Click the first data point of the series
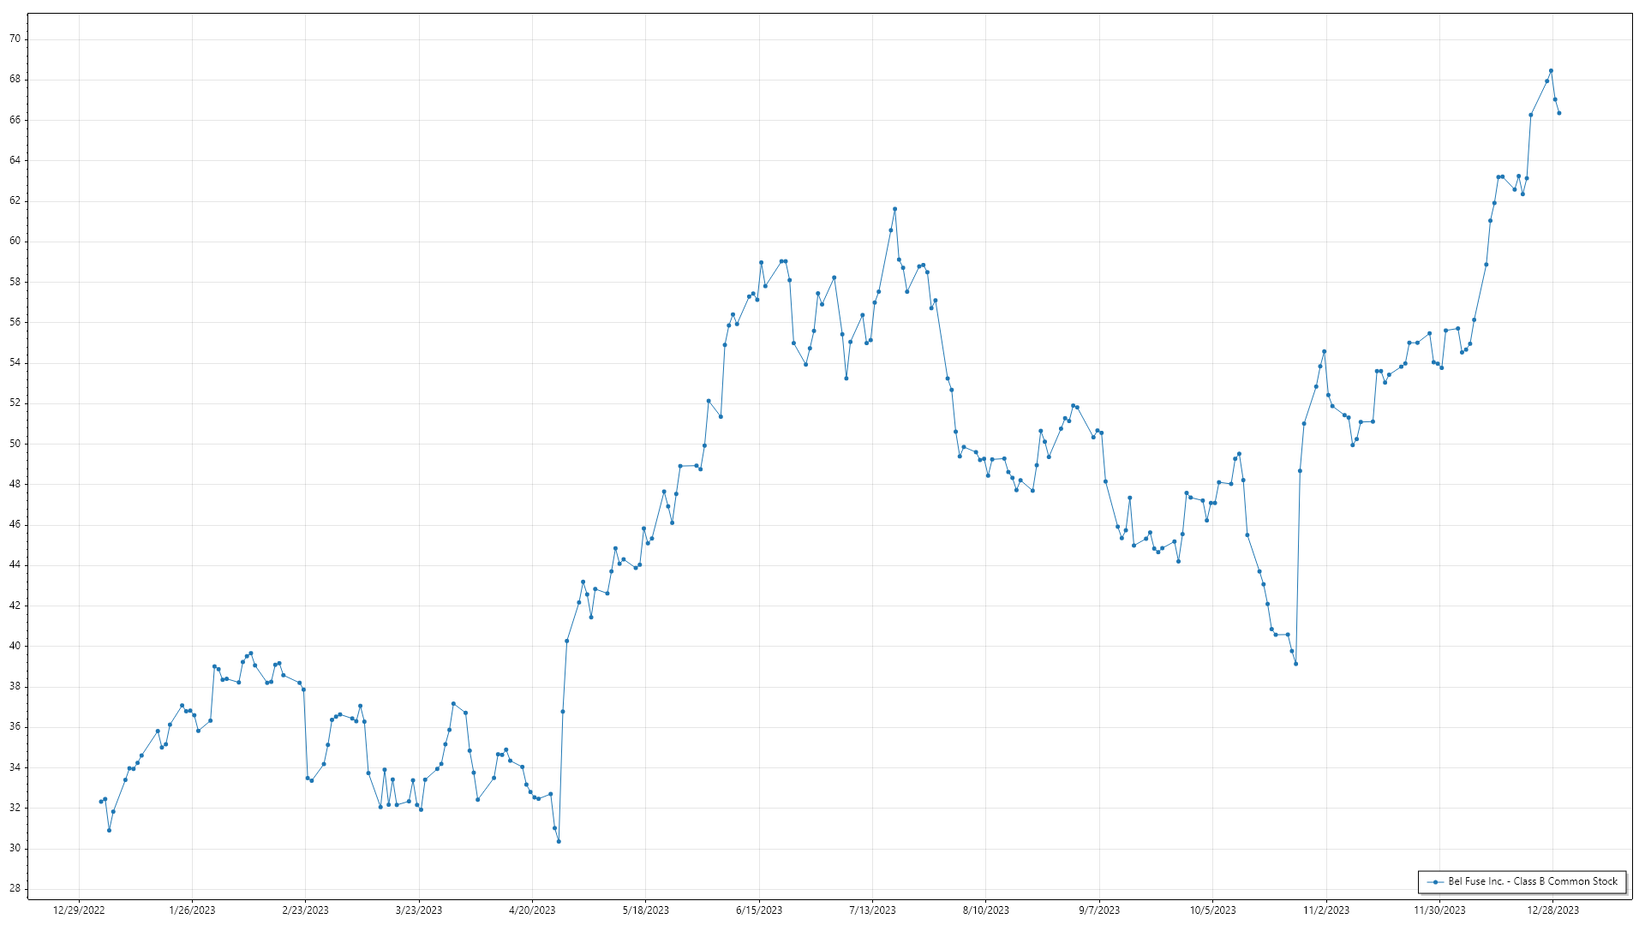The width and height of the screenshot is (1645, 925). 101,802
